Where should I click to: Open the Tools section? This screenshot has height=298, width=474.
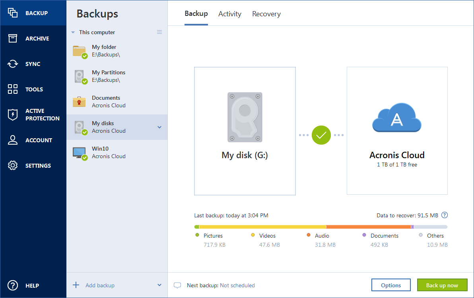coord(33,89)
